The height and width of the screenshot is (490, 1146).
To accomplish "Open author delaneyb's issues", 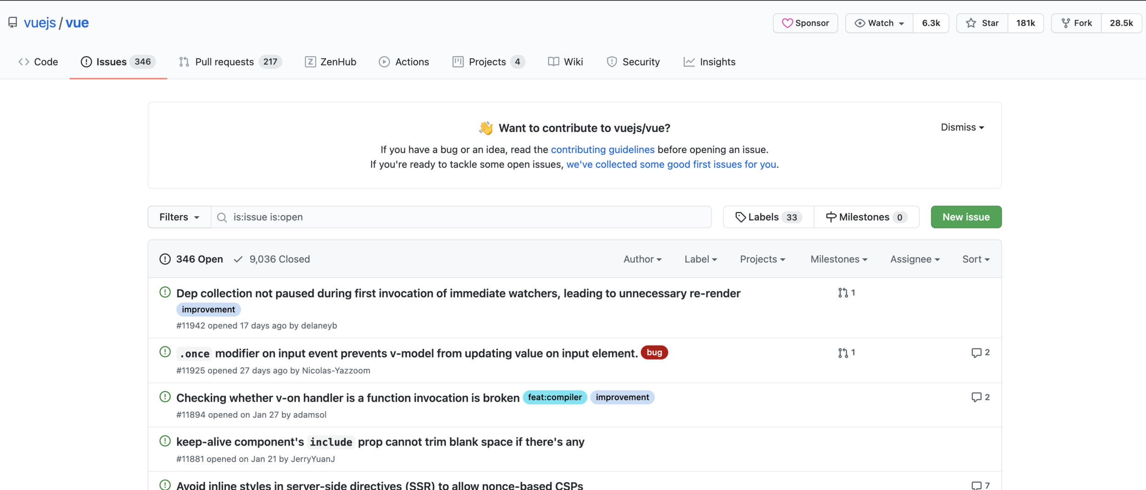I will click(319, 326).
